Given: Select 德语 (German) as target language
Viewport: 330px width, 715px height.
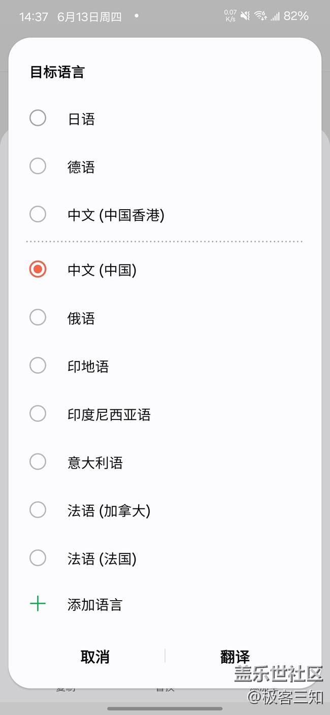Looking at the screenshot, I should click(x=38, y=166).
